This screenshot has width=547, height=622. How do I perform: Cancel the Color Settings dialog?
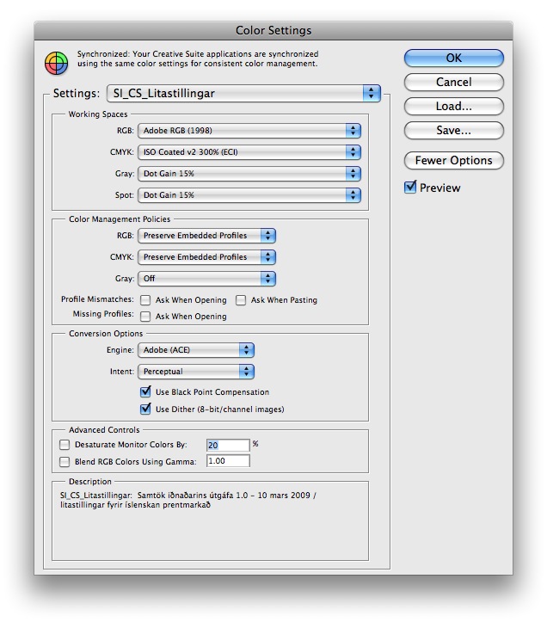pos(454,82)
